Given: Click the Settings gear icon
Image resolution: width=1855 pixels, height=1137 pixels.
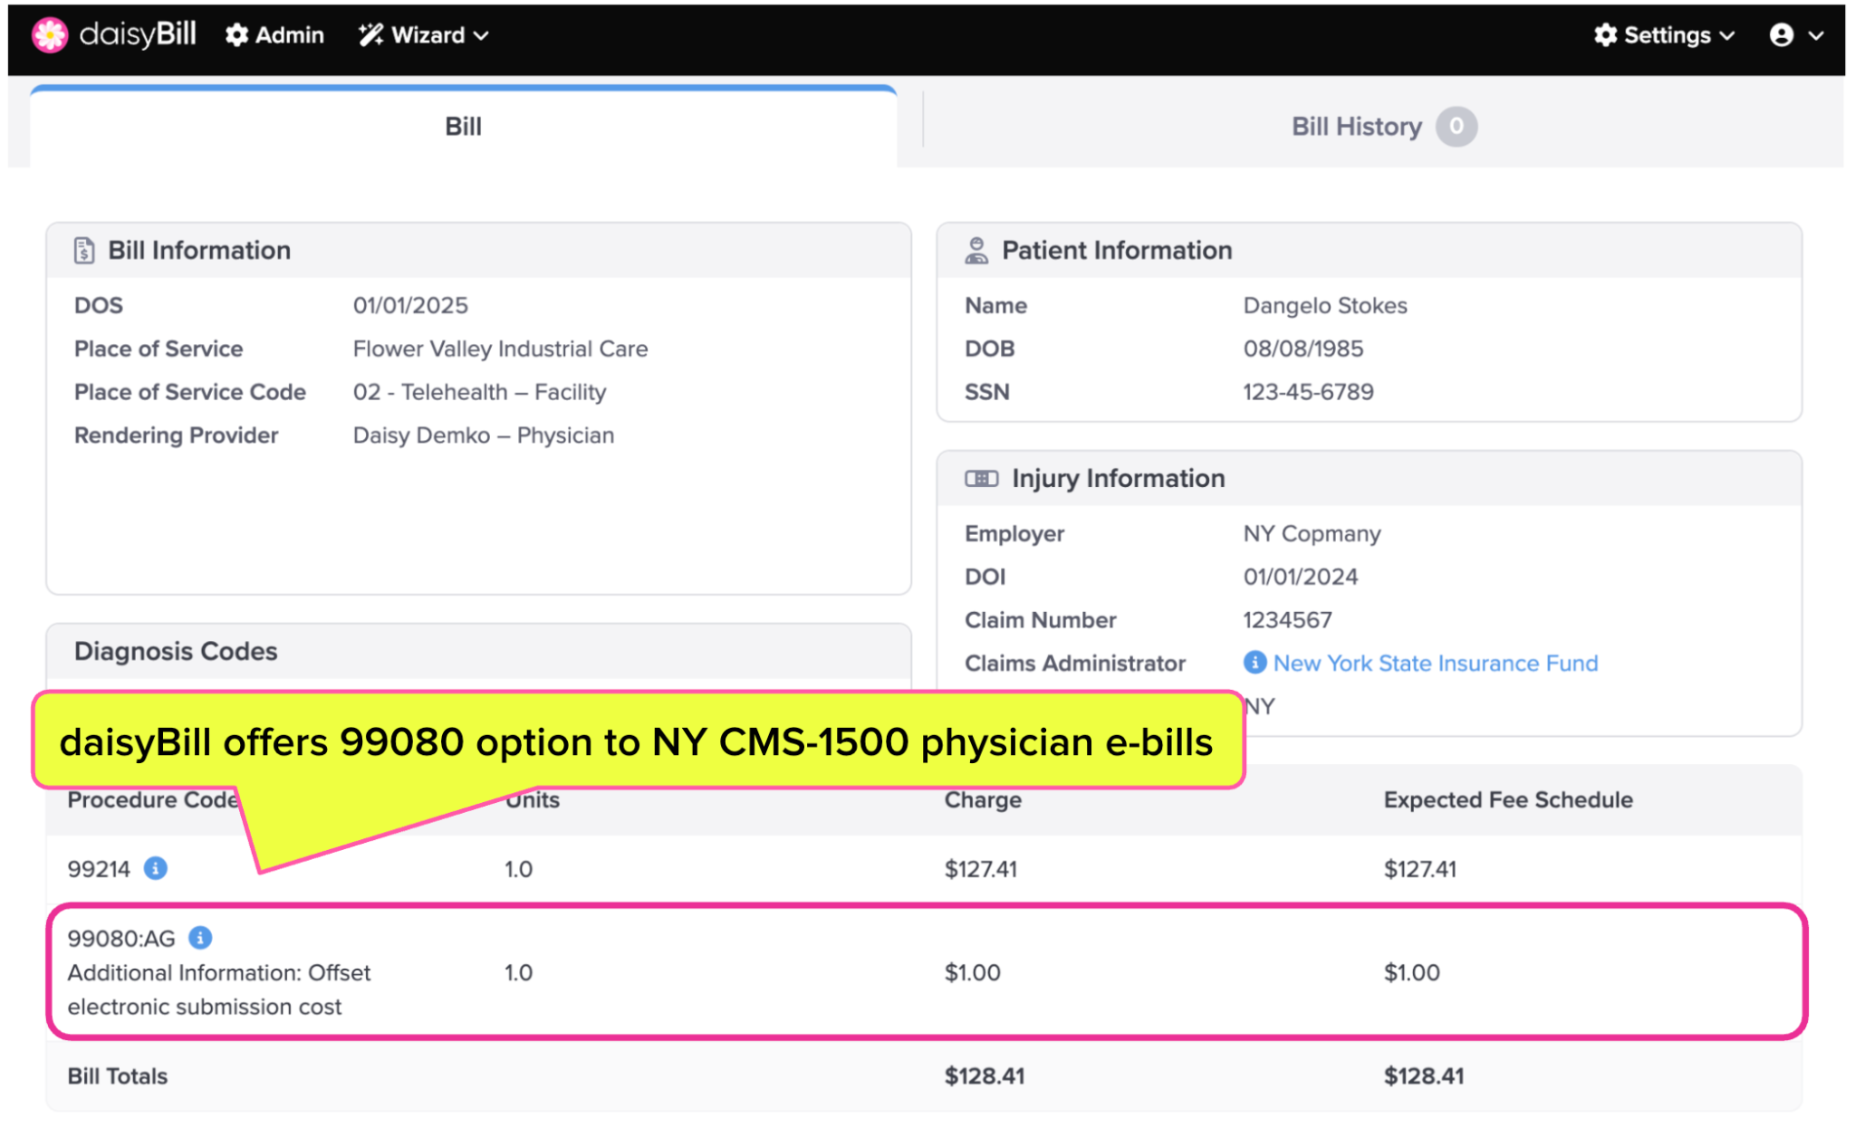Looking at the screenshot, I should click(1605, 35).
